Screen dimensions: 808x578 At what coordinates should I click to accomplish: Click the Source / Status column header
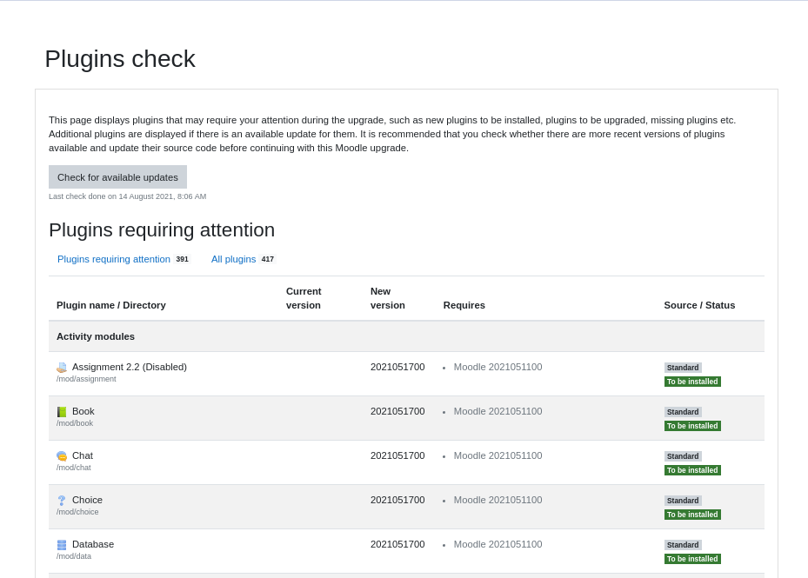(699, 305)
